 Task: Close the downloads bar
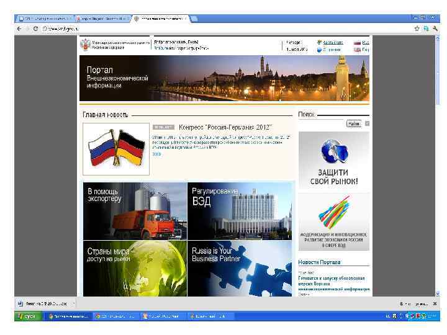click(x=435, y=304)
